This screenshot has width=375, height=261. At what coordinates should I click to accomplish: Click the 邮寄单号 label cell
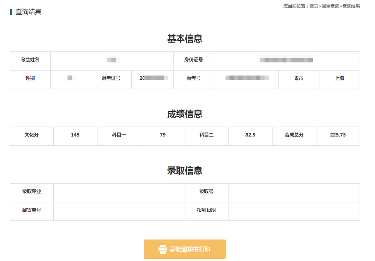point(32,210)
